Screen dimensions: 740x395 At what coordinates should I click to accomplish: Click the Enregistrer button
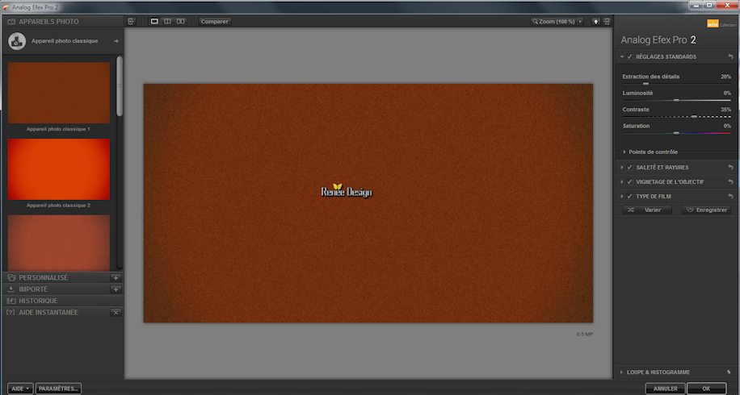[x=706, y=210]
